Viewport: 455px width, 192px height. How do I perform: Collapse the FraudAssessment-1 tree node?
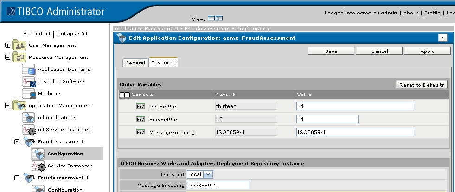[17, 178]
